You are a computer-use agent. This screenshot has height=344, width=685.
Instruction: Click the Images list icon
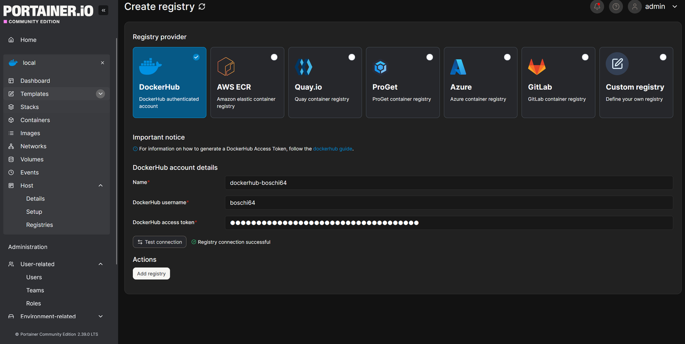click(11, 133)
